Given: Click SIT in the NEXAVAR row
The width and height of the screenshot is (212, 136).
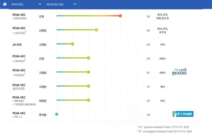Looking at the screenshot, I should (x=148, y=17).
